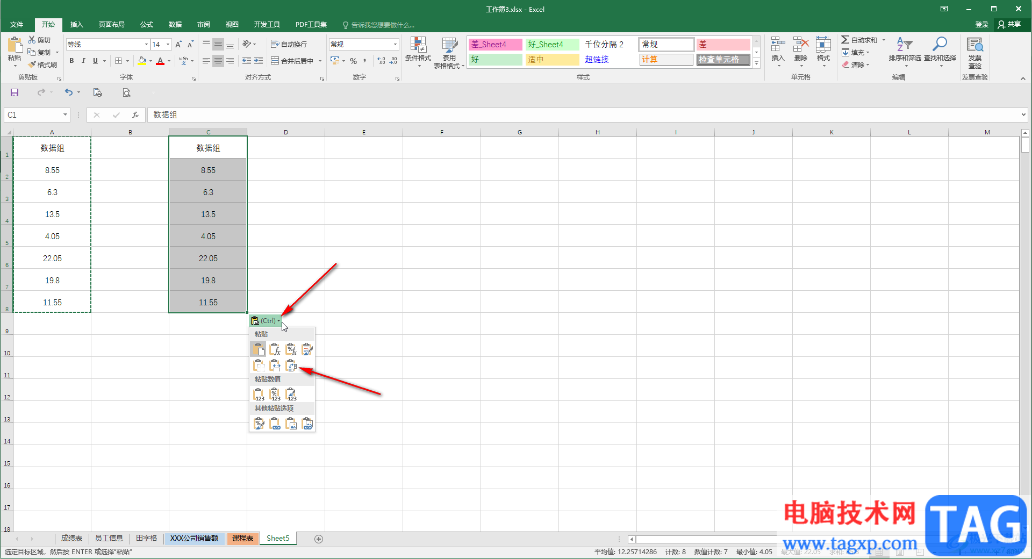Choose Keep Source Column Widths paste option
Image resolution: width=1032 pixels, height=559 pixels.
(275, 366)
